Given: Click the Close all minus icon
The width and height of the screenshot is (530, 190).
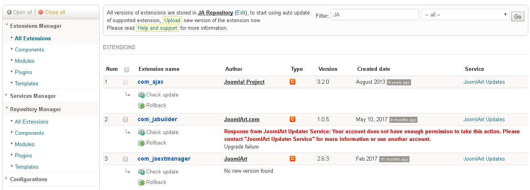Looking at the screenshot, I should (x=41, y=12).
